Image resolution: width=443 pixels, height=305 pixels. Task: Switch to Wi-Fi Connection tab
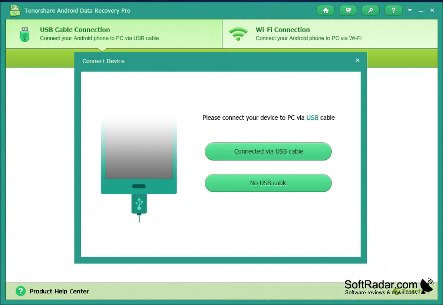[x=330, y=34]
